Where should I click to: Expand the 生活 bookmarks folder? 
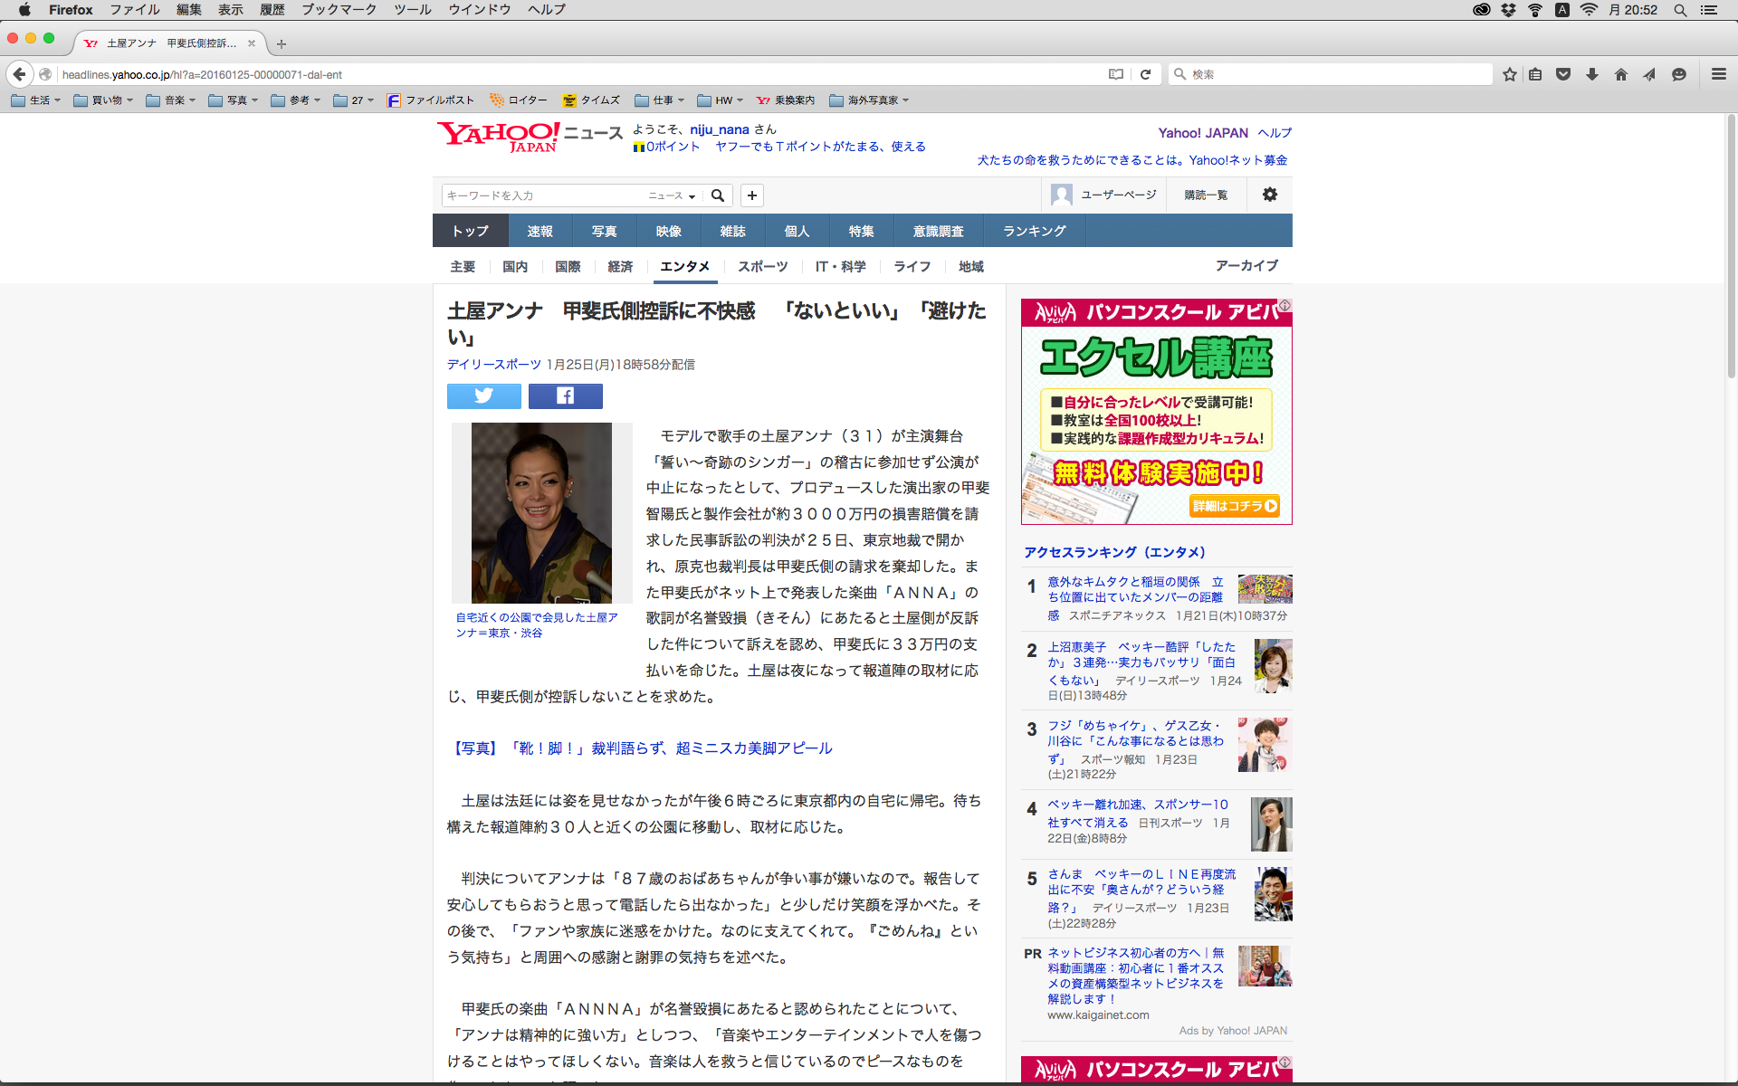click(x=36, y=100)
